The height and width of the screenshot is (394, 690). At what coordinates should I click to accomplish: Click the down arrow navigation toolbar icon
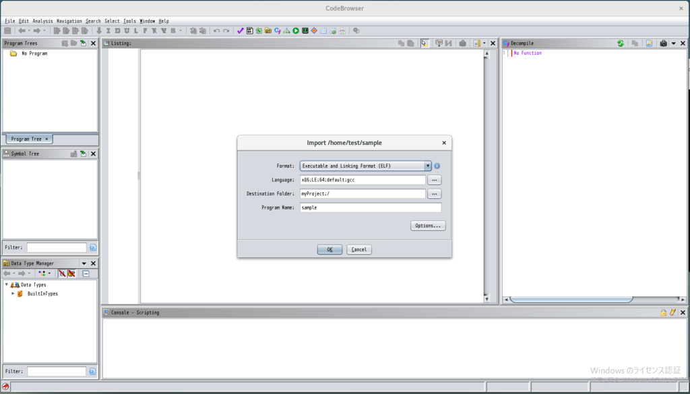point(99,31)
